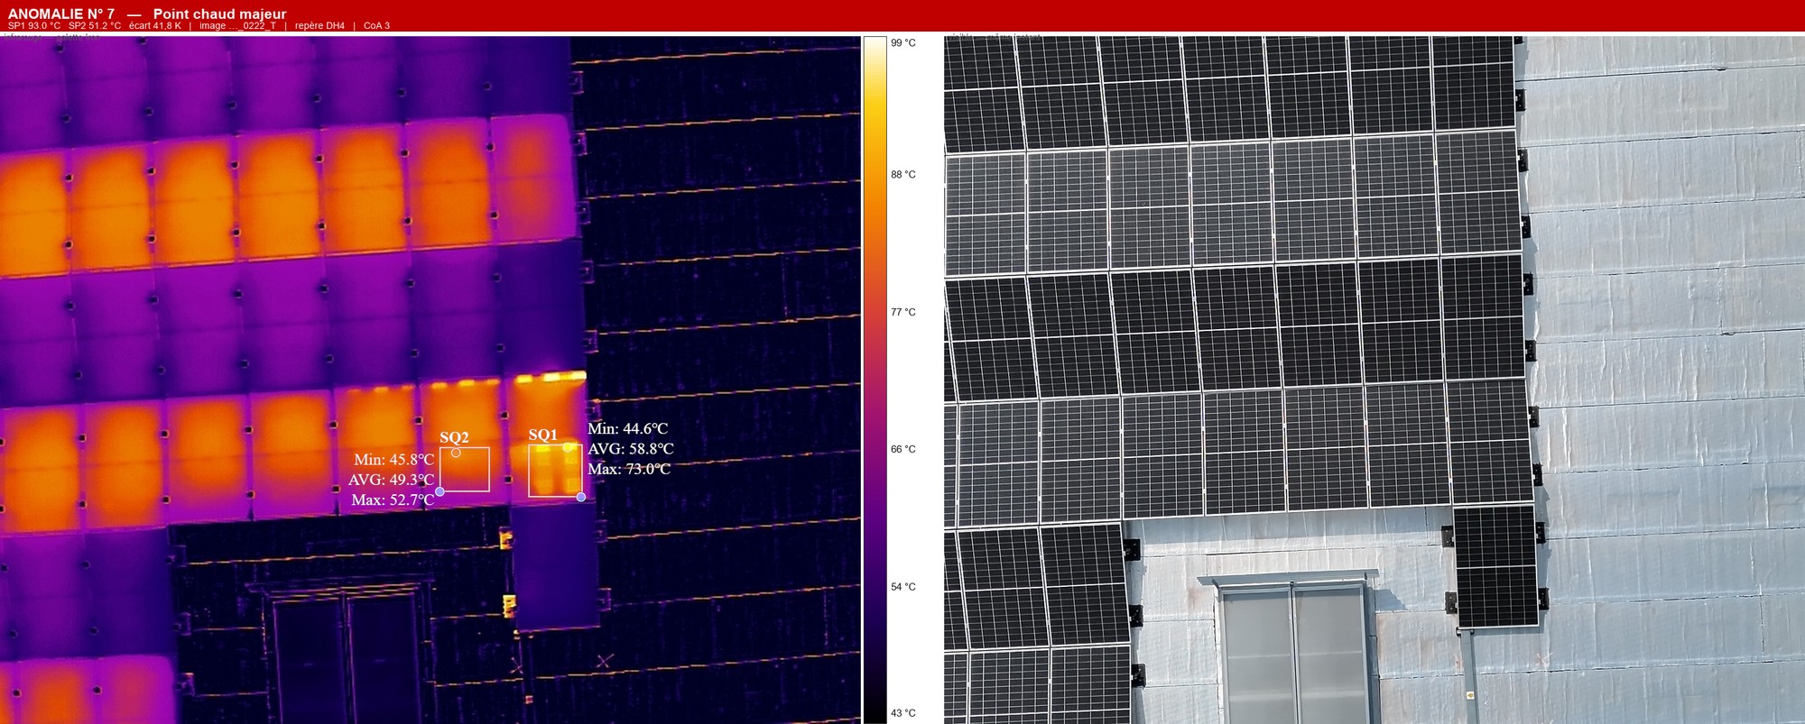1805x724 pixels.
Task: Click the "77 °C" scale label
Action: point(902,313)
